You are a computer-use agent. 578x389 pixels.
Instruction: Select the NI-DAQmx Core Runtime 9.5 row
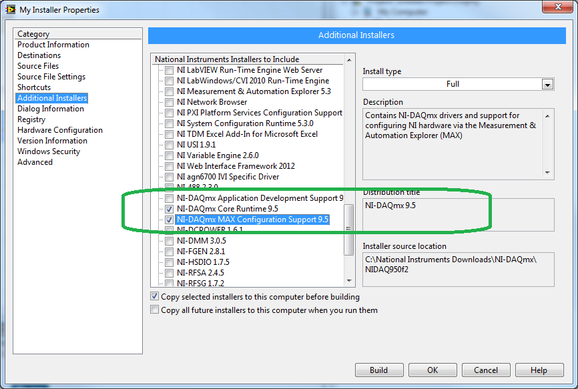228,209
